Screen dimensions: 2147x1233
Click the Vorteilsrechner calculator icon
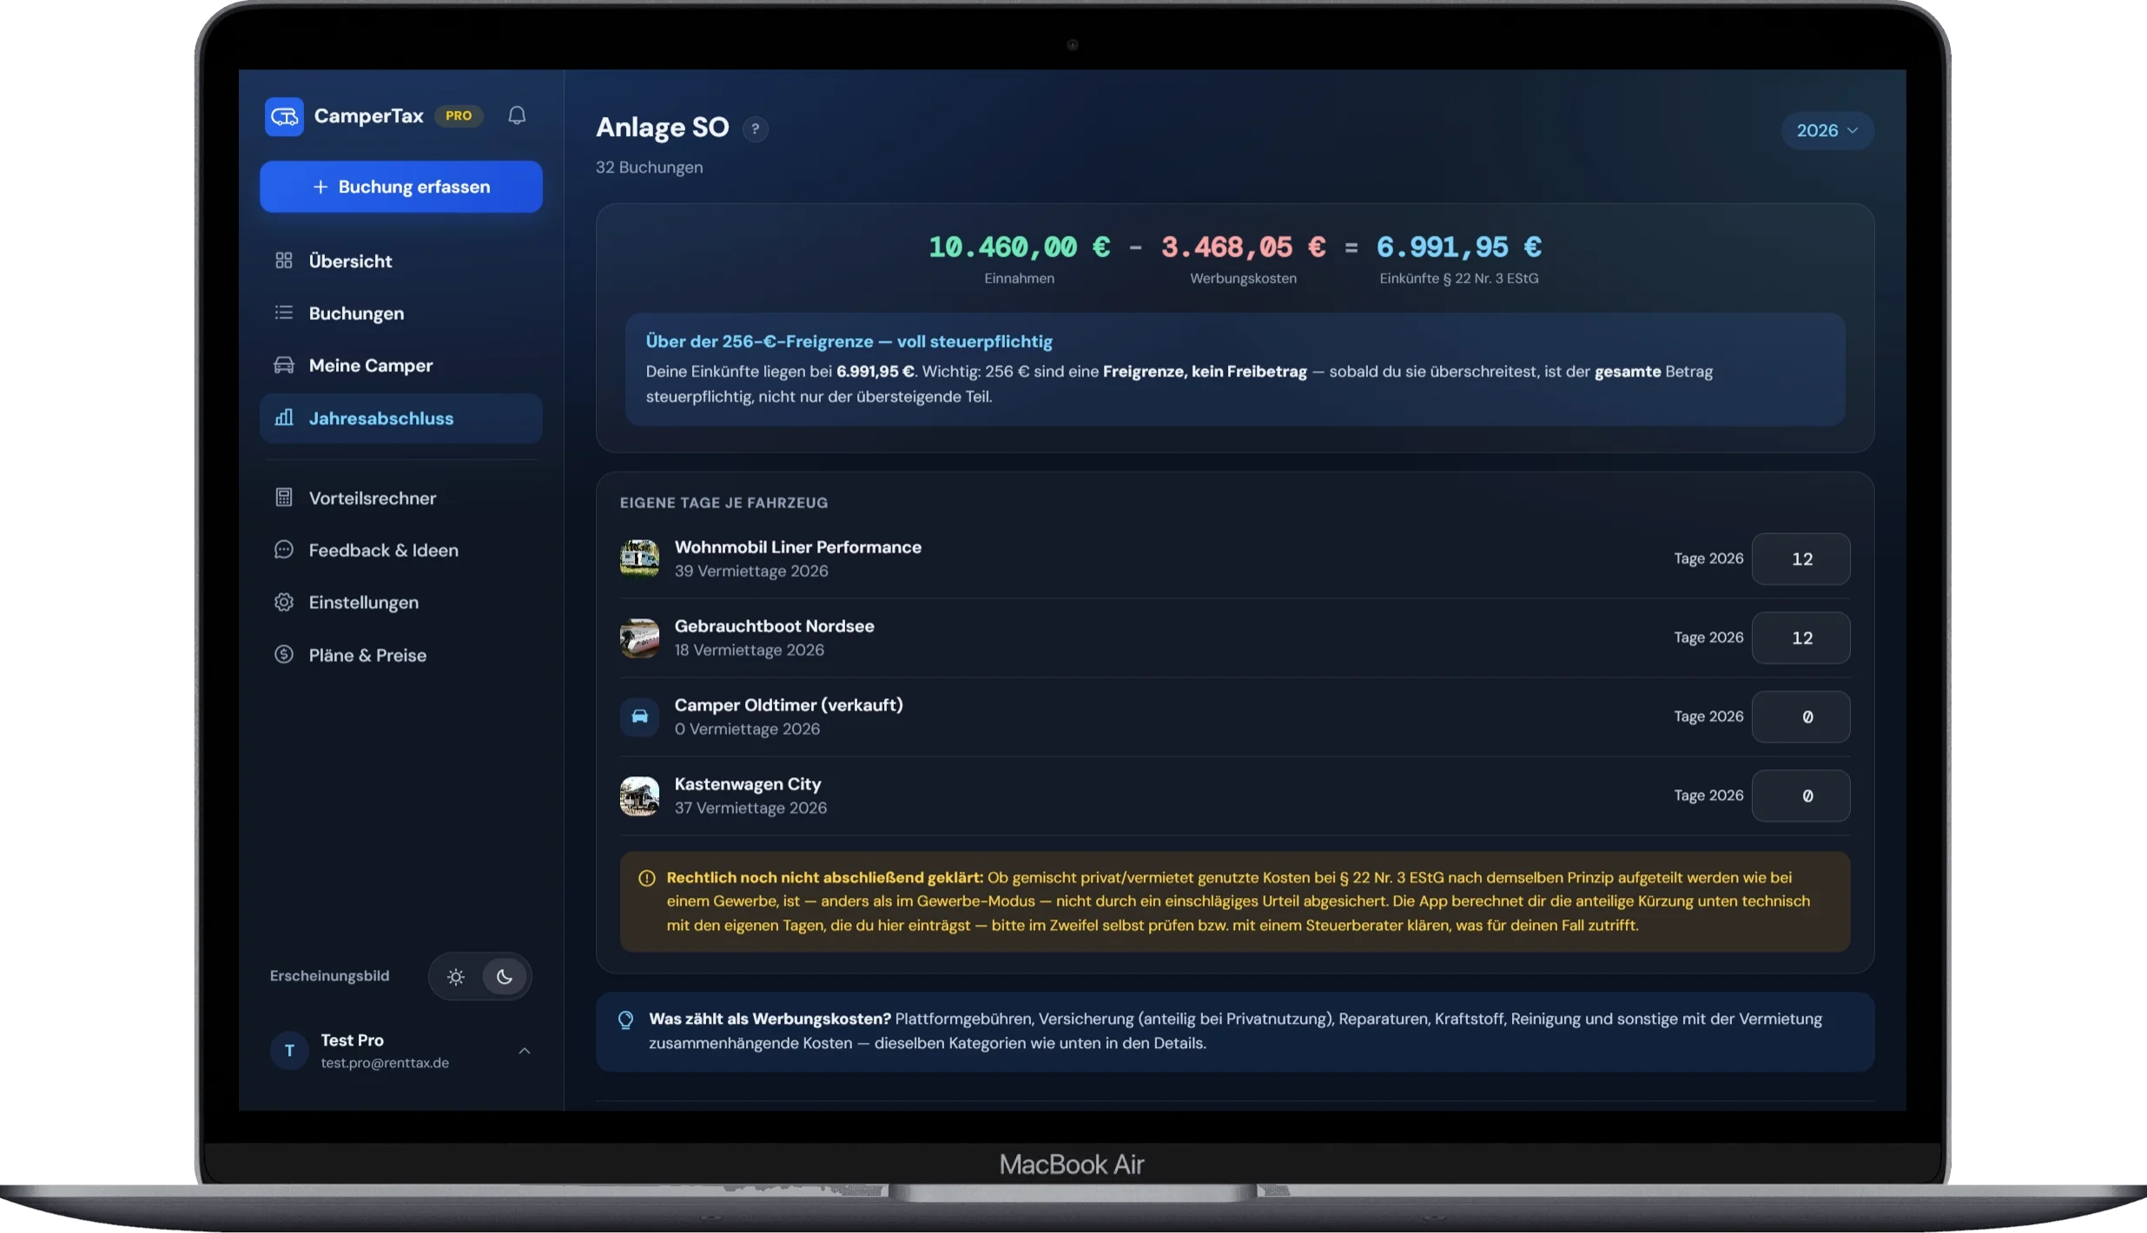[284, 498]
